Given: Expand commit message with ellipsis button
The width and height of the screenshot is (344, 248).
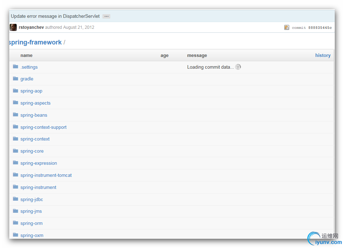Looking at the screenshot, I should 106,16.
